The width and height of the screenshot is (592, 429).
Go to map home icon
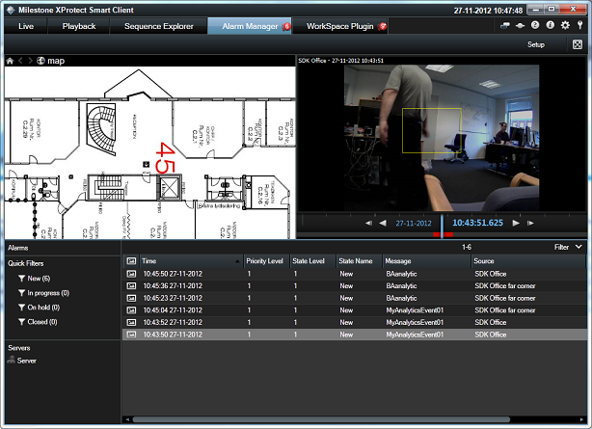(x=10, y=61)
